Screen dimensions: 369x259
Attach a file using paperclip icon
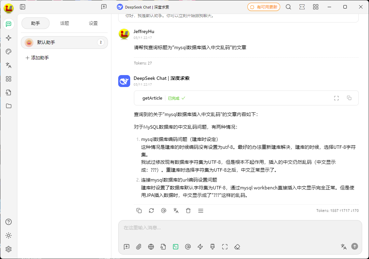[139, 246]
